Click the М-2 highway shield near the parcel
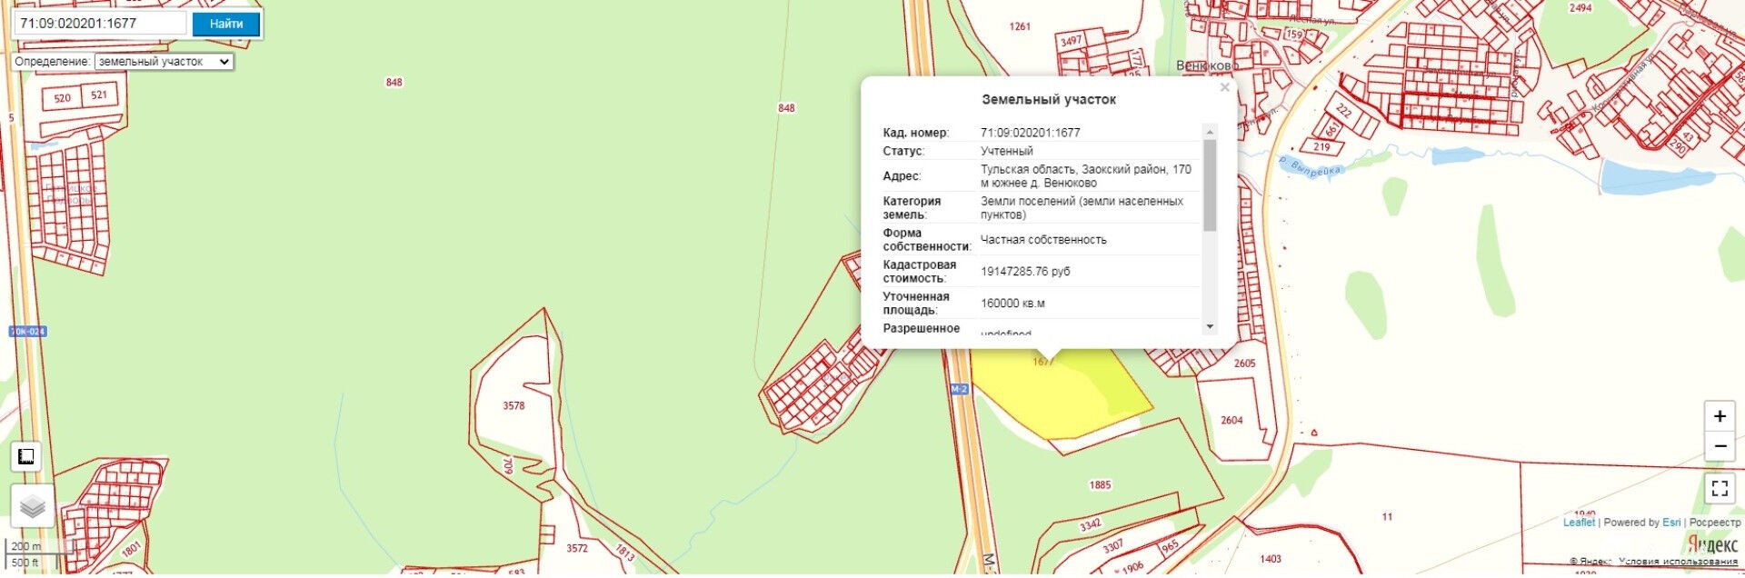1745x578 pixels. (959, 389)
